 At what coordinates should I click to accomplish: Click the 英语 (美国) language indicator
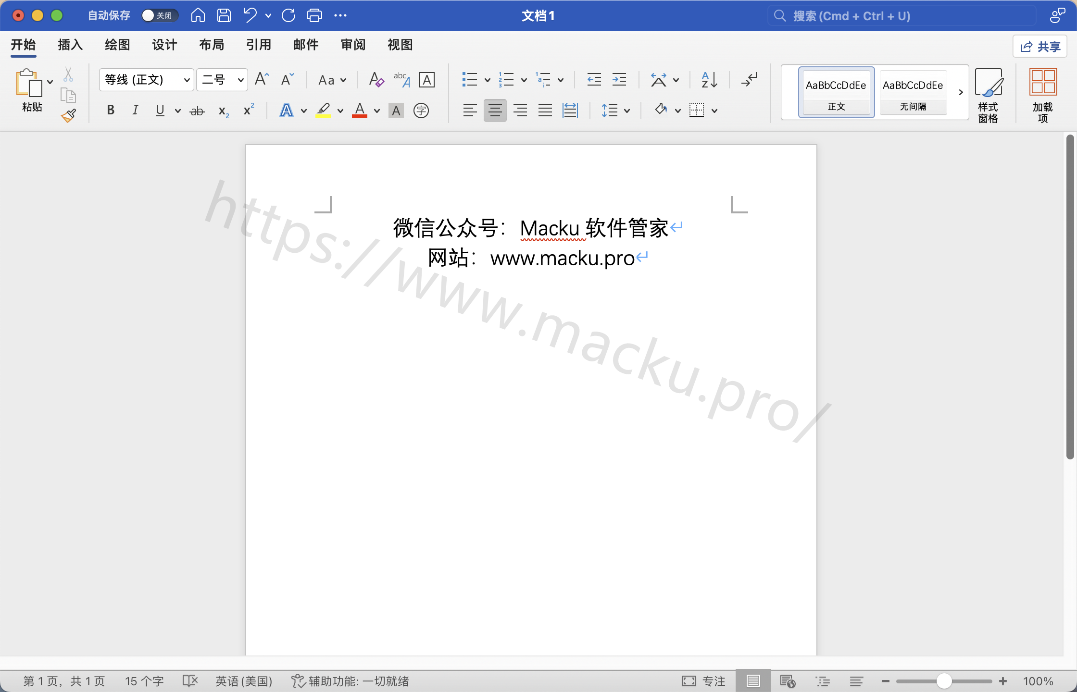tap(244, 681)
